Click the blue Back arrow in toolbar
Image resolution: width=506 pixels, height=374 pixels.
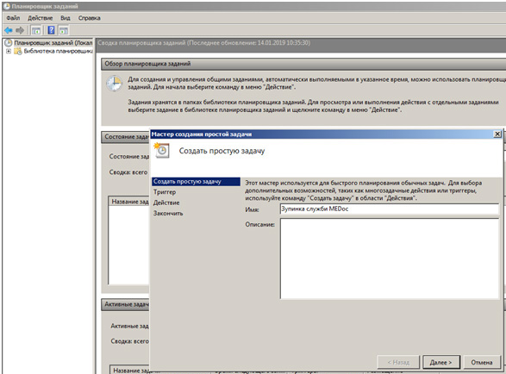(x=8, y=31)
